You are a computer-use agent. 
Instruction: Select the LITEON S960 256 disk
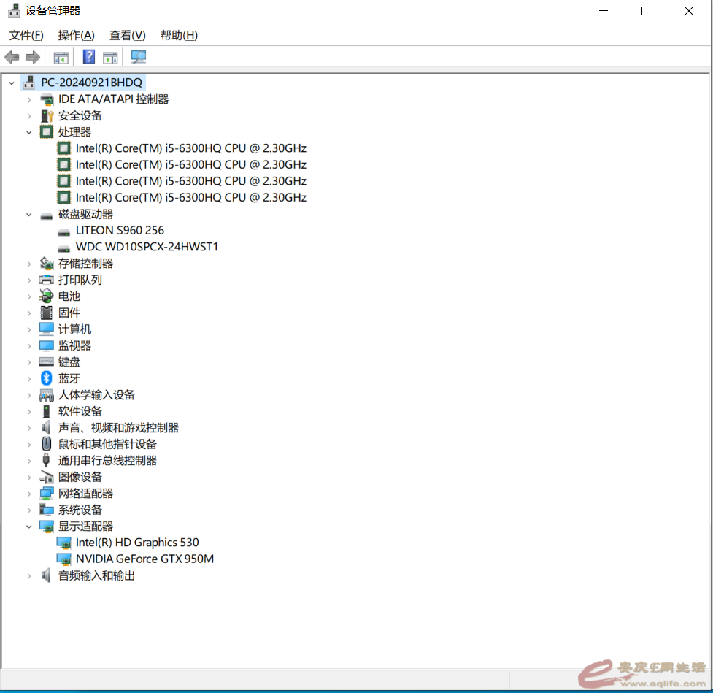click(x=120, y=230)
